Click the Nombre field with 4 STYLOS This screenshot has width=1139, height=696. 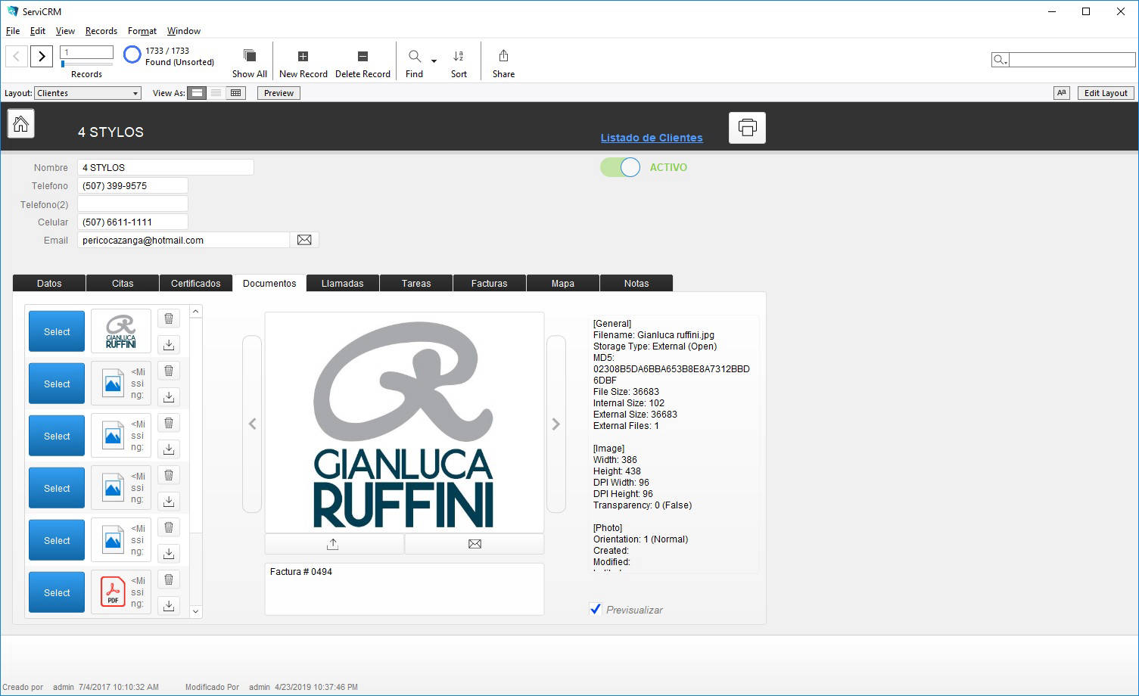click(x=165, y=167)
